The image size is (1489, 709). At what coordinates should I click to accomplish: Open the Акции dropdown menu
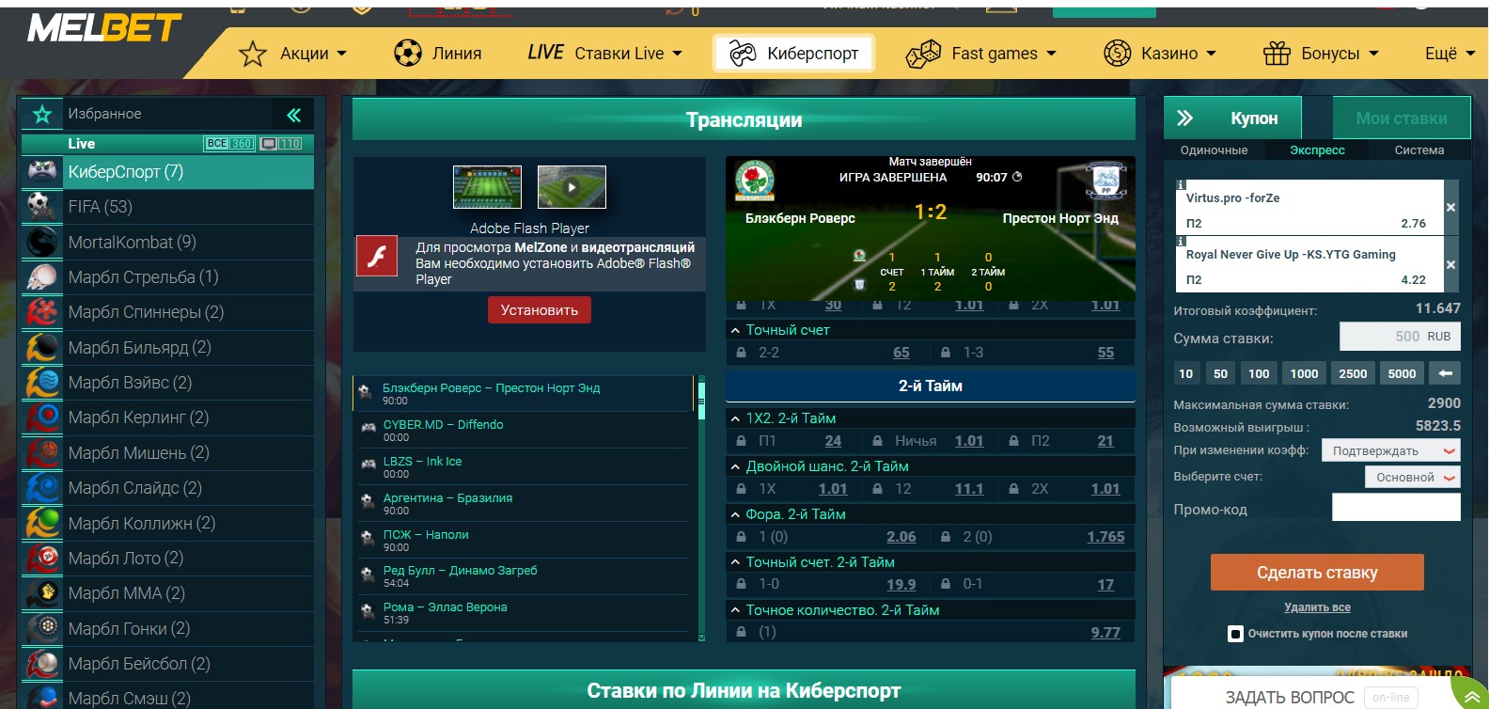[313, 54]
